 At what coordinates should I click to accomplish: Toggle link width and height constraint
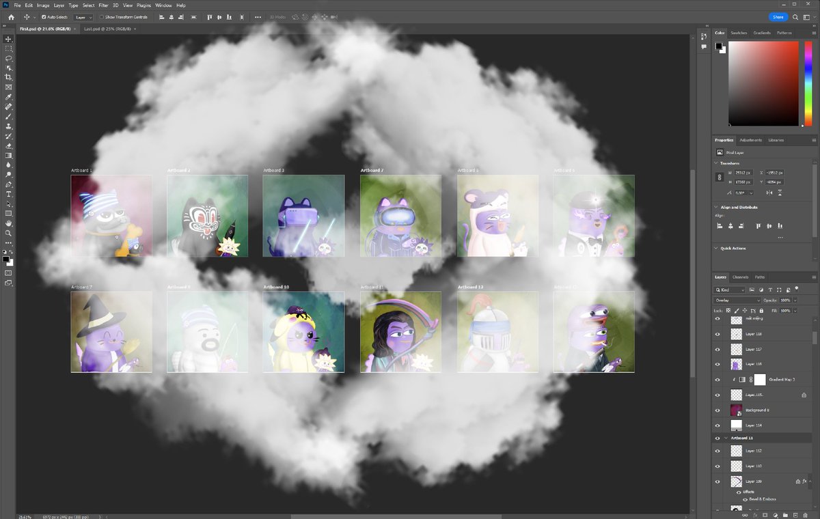pyautogui.click(x=719, y=177)
